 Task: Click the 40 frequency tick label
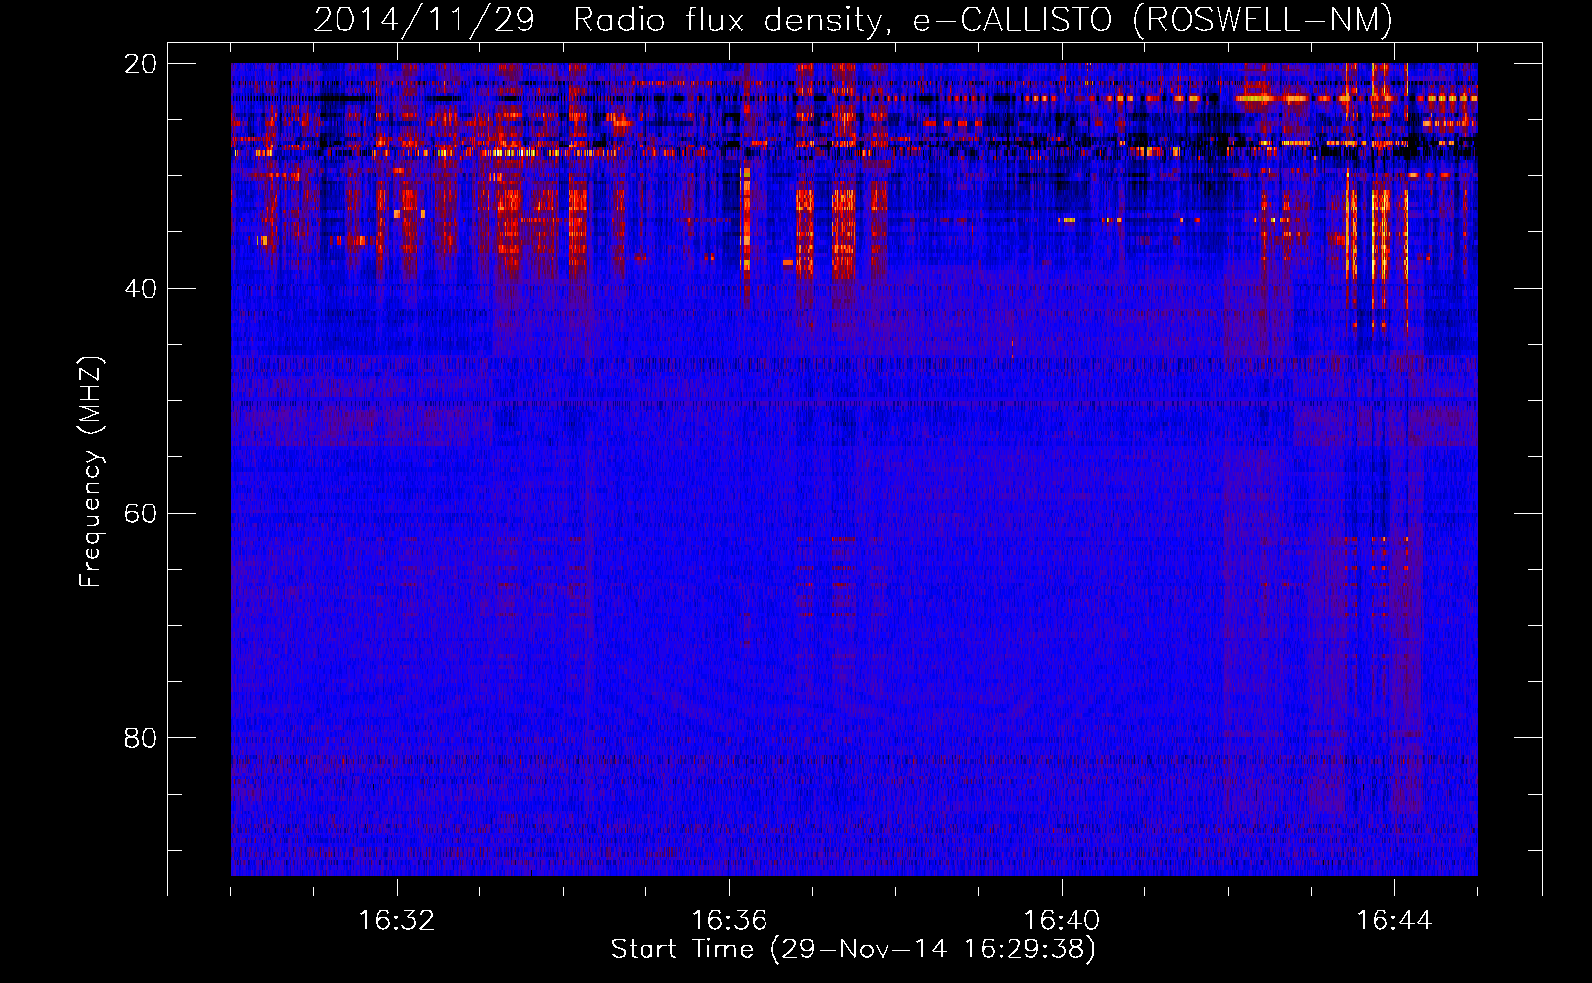(x=141, y=289)
